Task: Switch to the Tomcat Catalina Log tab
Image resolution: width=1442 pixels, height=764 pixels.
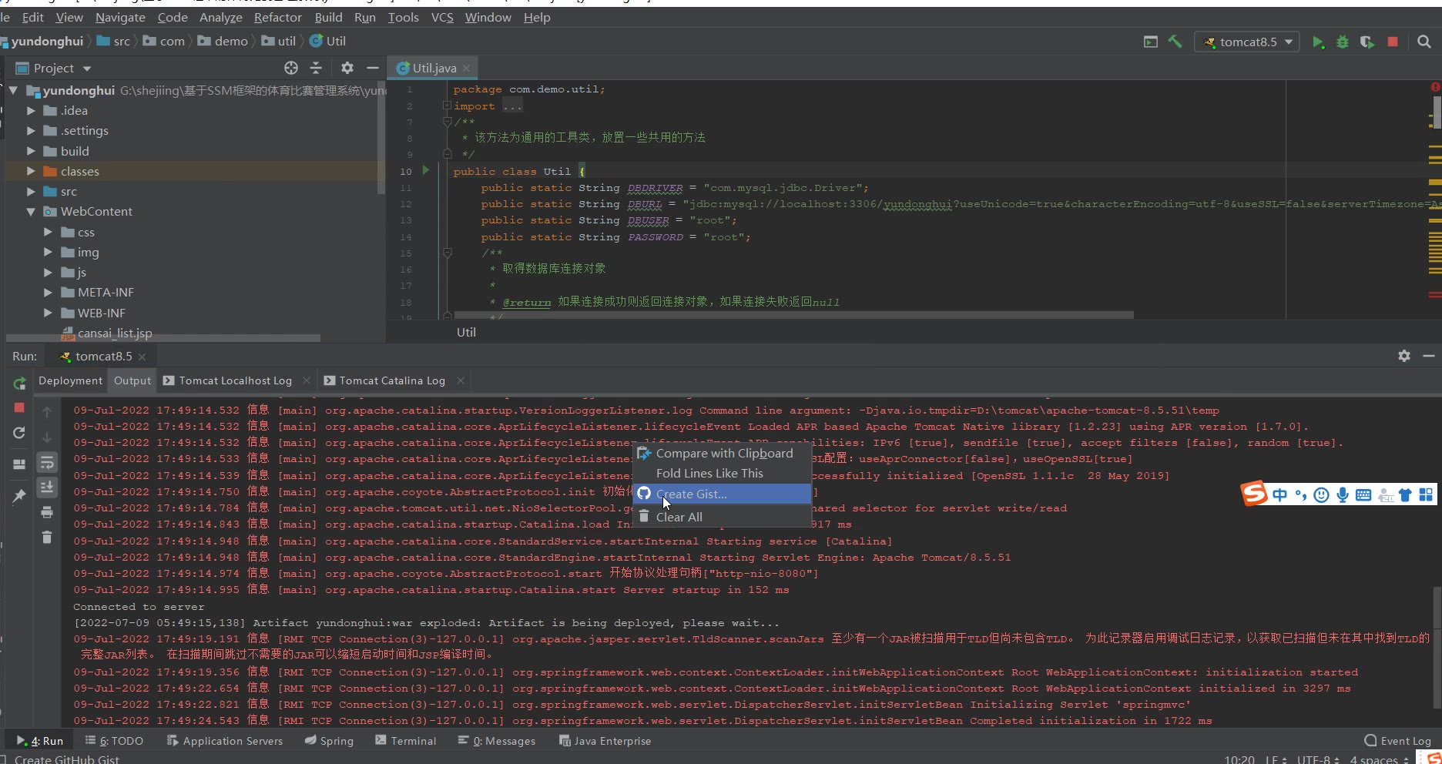Action: coord(392,380)
